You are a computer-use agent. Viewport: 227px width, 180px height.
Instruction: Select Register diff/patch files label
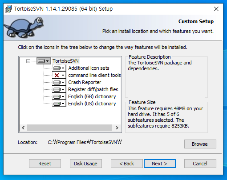93,89
